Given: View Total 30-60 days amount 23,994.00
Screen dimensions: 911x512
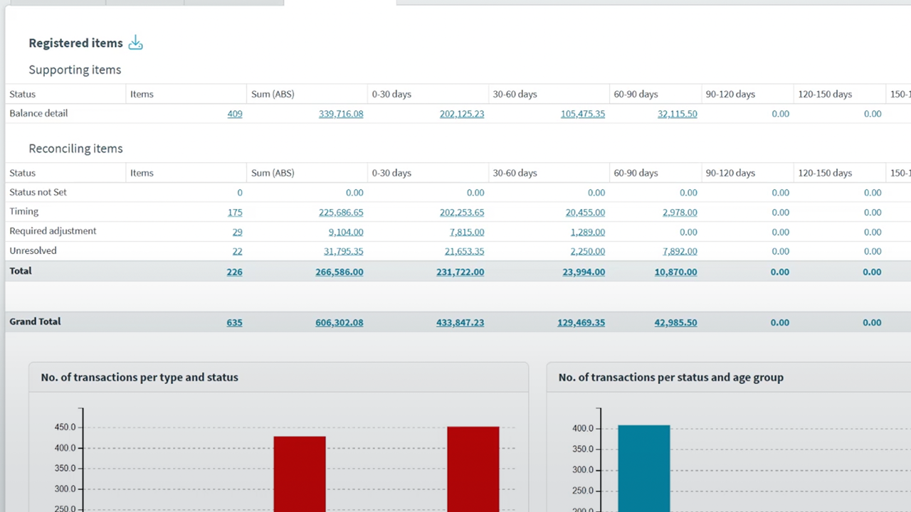Looking at the screenshot, I should point(584,272).
